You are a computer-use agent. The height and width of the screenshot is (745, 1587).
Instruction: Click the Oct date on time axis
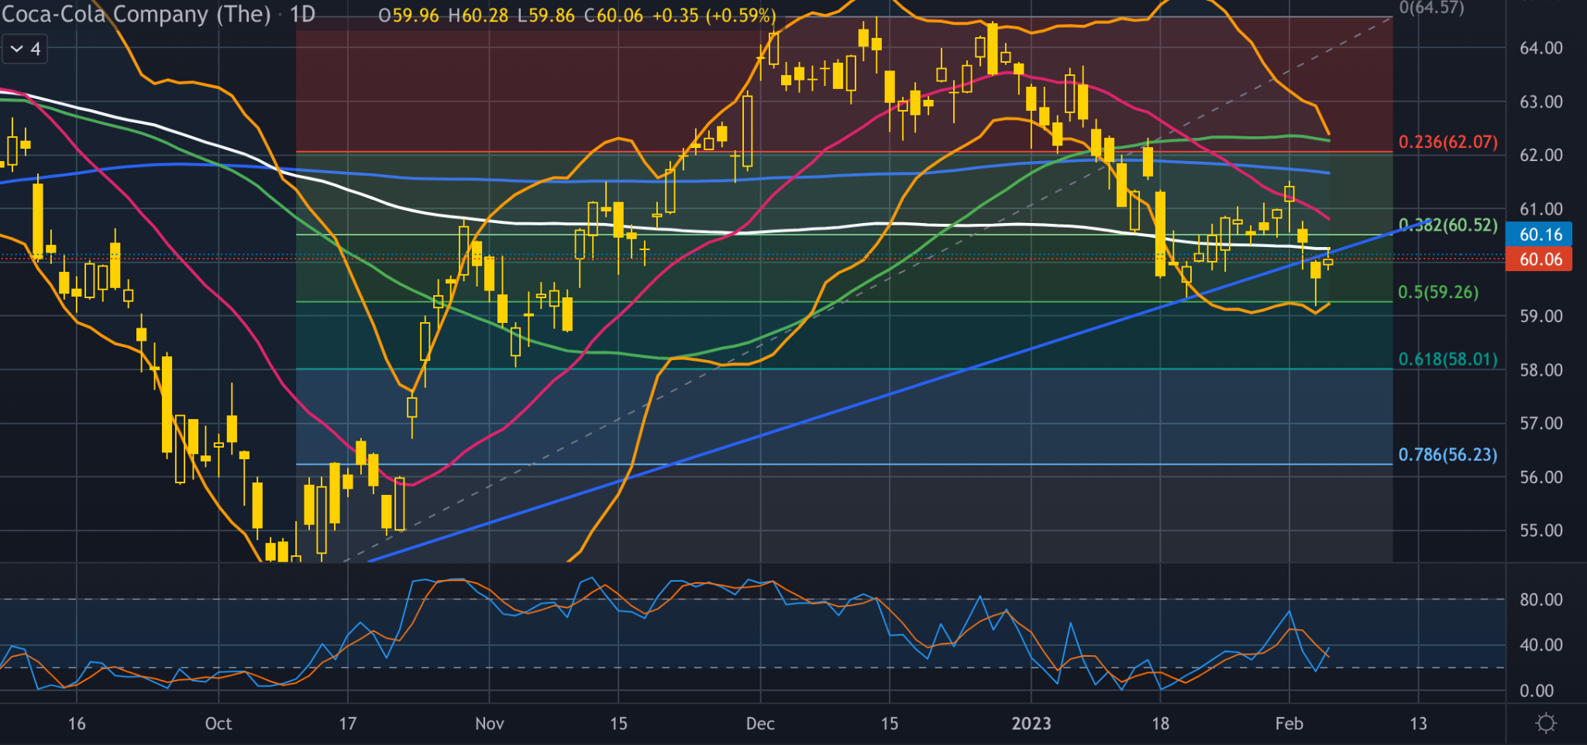(x=219, y=723)
